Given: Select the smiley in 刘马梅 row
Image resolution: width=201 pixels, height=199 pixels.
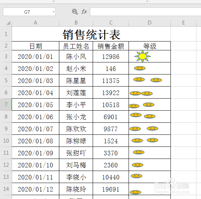Looking at the screenshot, I should coord(137,165).
